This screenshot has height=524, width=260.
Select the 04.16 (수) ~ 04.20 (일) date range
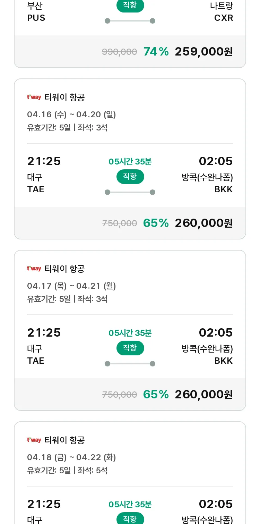tap(71, 115)
